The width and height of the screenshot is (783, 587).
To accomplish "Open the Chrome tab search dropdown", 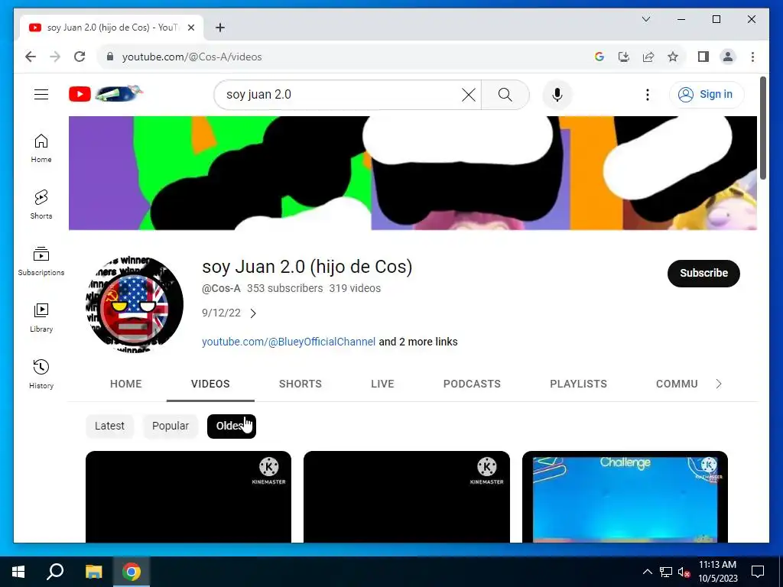I will point(645,19).
